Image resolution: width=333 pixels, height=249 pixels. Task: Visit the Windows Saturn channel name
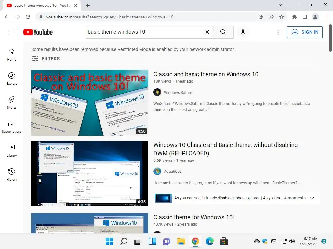pos(178,92)
